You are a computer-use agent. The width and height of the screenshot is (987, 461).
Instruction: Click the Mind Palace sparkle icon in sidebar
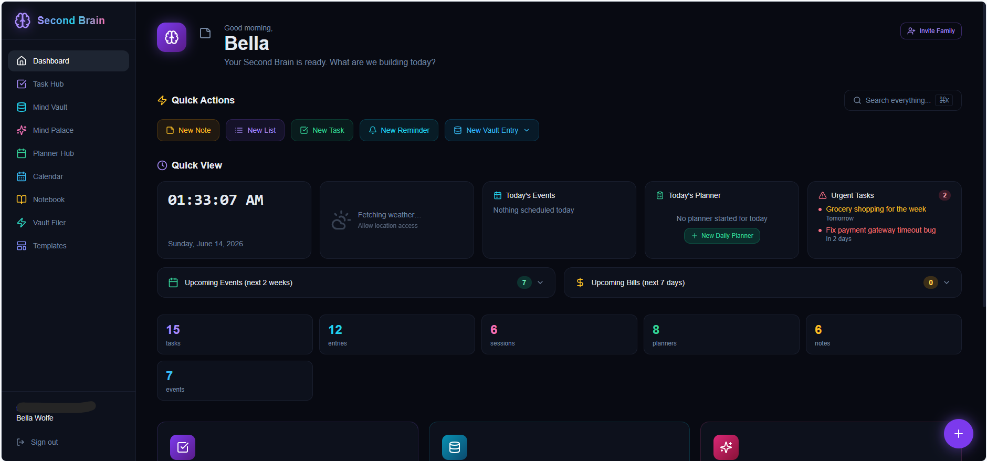[x=22, y=130]
